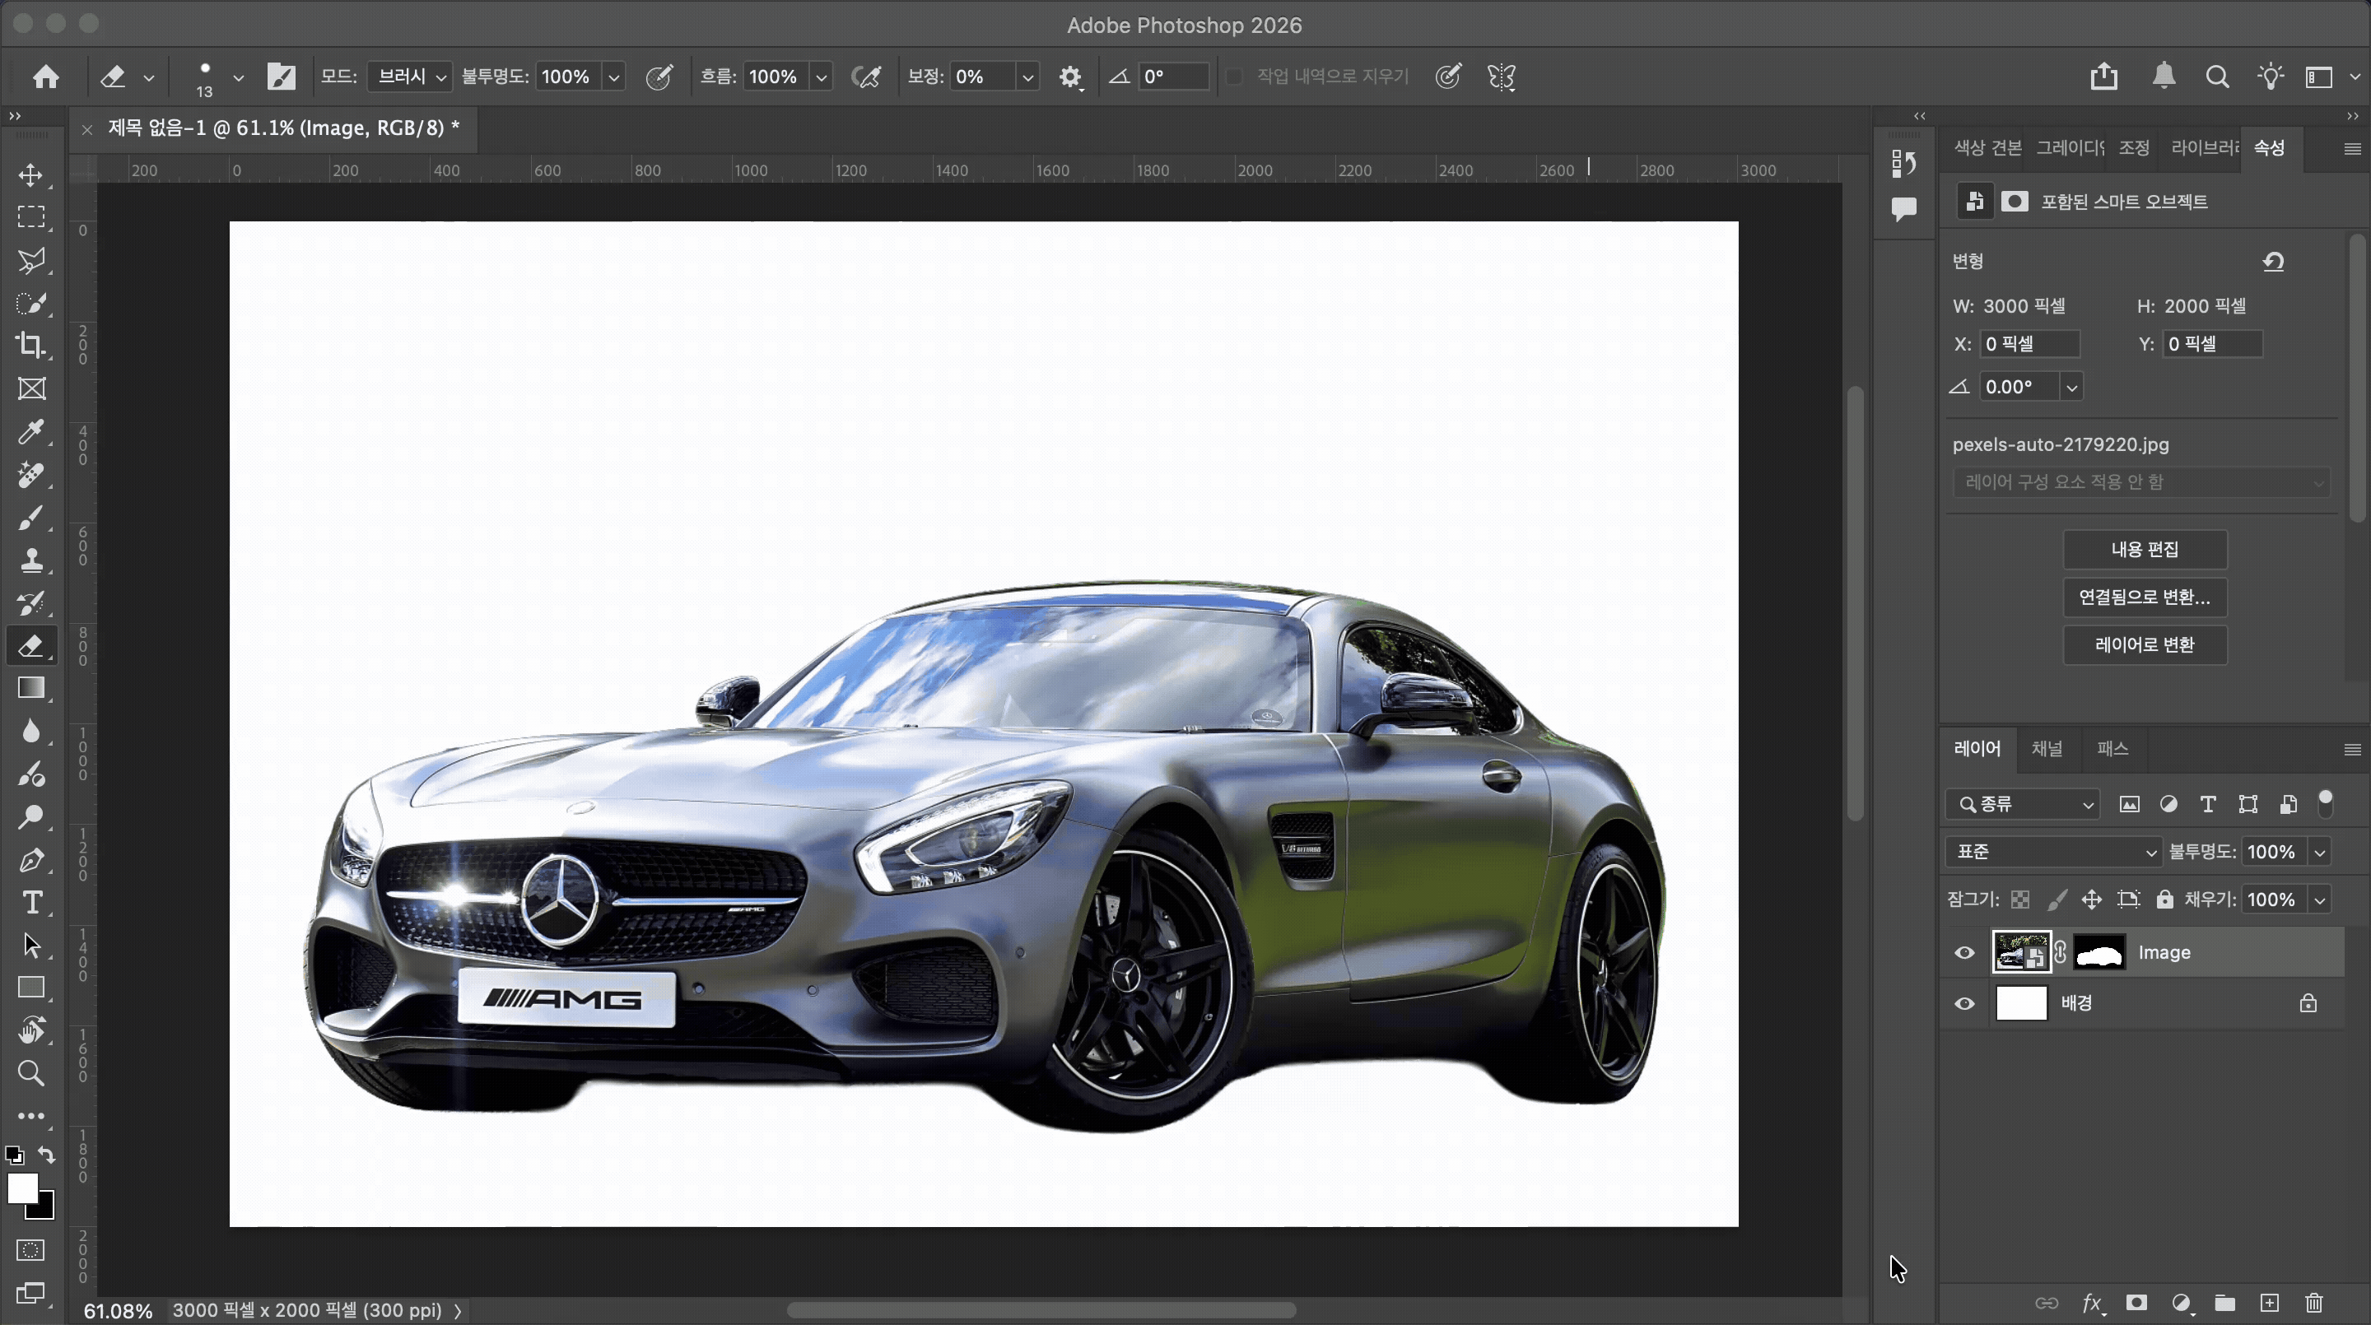Screen dimensions: 2371x1325
Task: Open the Share icon in options bar
Action: (x=2103, y=77)
